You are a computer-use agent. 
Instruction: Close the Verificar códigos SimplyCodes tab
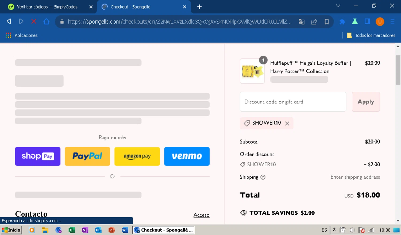tap(91, 7)
